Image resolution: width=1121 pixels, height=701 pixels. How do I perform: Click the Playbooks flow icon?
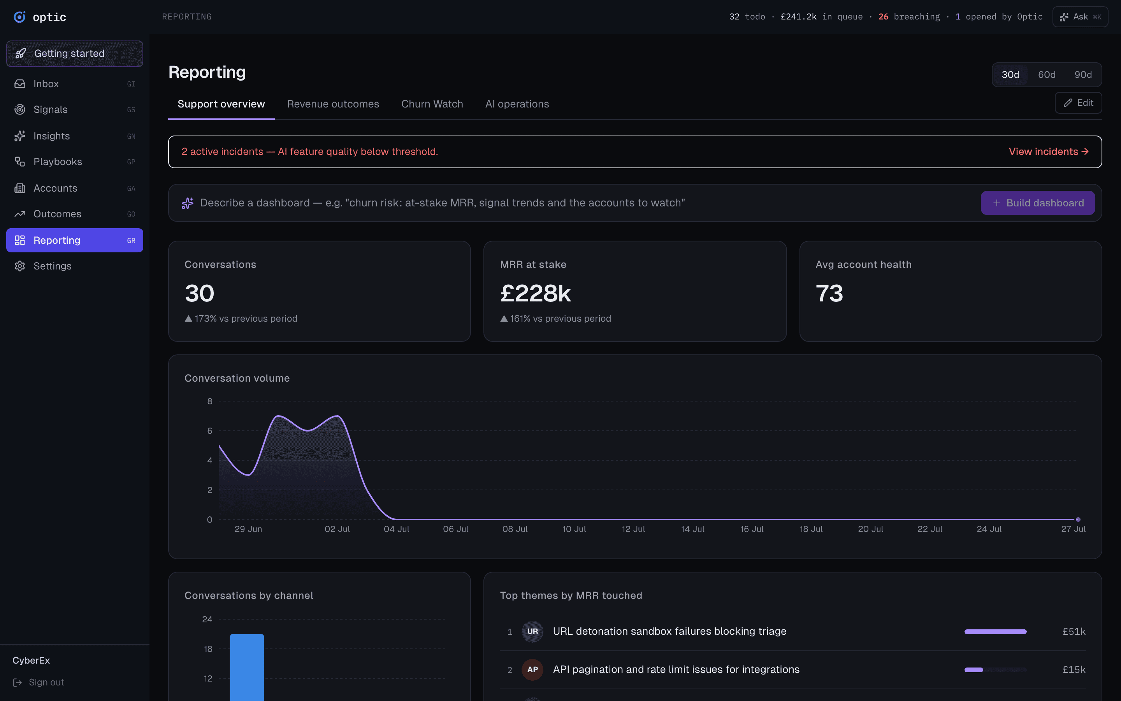click(20, 162)
